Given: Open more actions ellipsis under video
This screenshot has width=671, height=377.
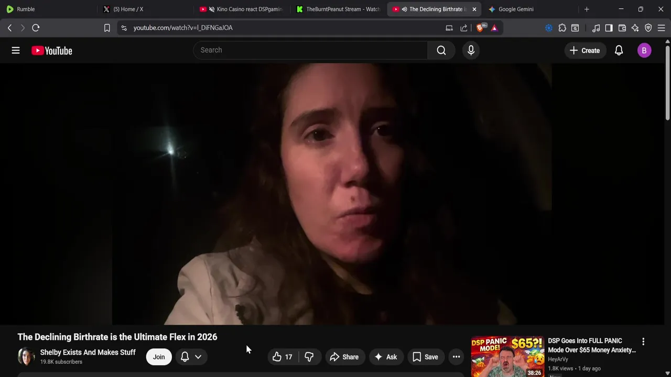Looking at the screenshot, I should 456,357.
